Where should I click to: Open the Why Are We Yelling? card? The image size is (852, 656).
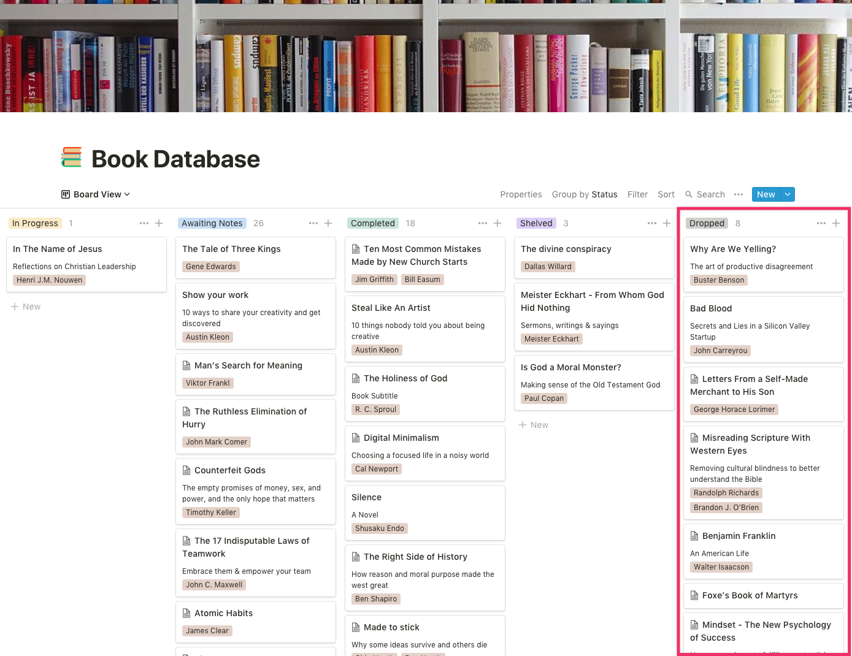[x=764, y=264]
